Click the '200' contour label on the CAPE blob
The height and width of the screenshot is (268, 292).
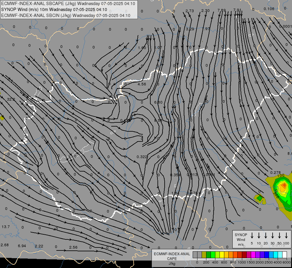tap(276, 194)
